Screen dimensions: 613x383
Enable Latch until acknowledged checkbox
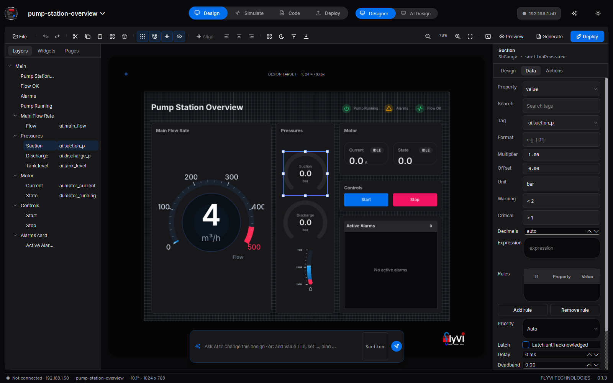click(526, 345)
